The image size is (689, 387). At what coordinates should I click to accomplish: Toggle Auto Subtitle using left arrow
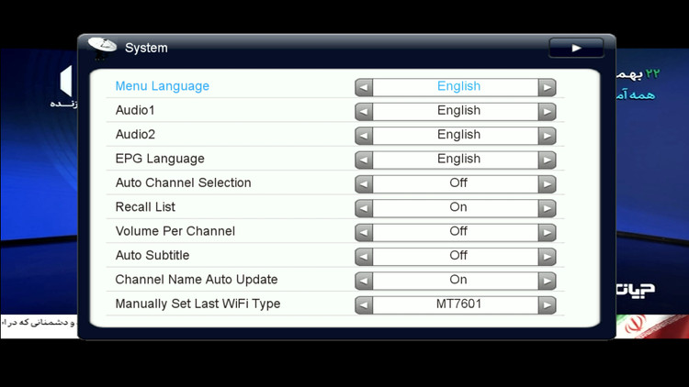[364, 256]
